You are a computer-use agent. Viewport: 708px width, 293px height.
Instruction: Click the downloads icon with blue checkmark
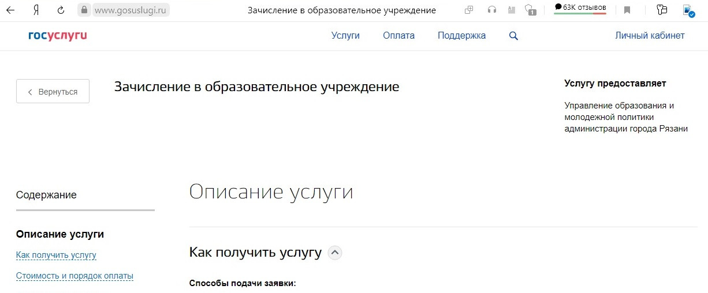(688, 10)
